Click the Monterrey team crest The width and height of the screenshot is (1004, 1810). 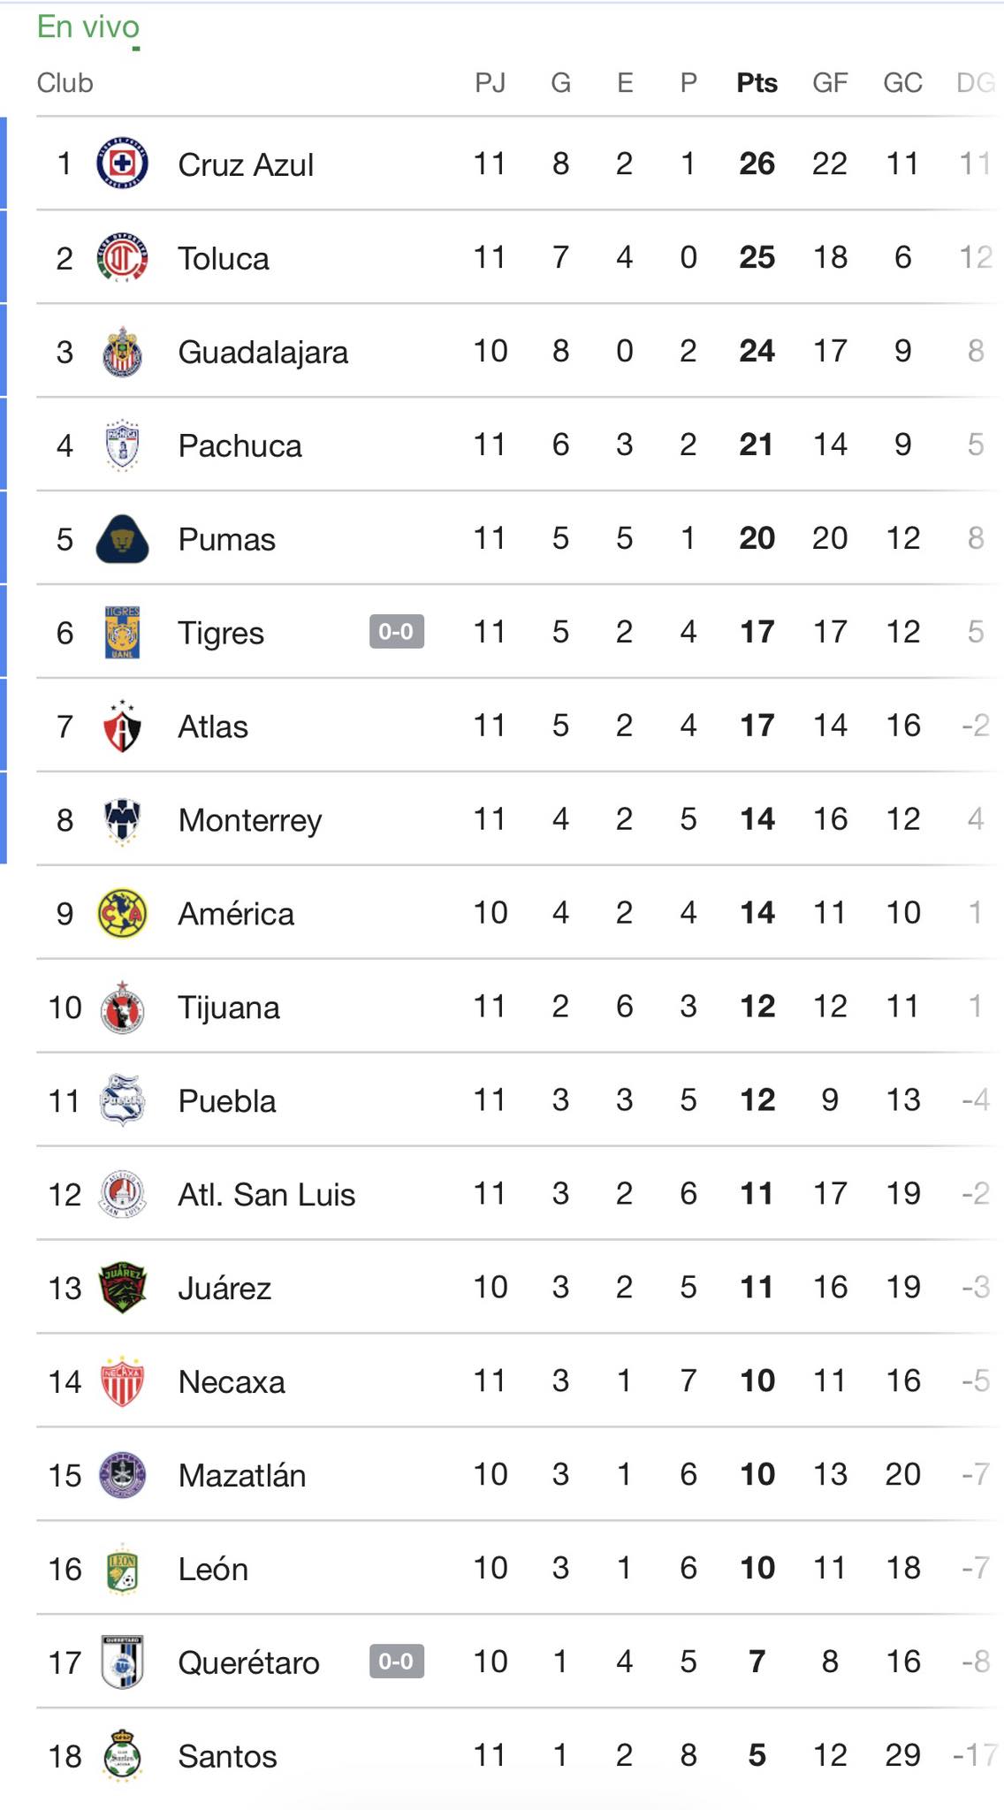[122, 820]
